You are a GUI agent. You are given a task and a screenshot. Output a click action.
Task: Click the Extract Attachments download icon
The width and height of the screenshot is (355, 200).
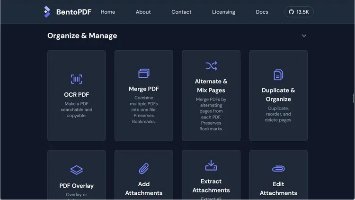(x=211, y=165)
